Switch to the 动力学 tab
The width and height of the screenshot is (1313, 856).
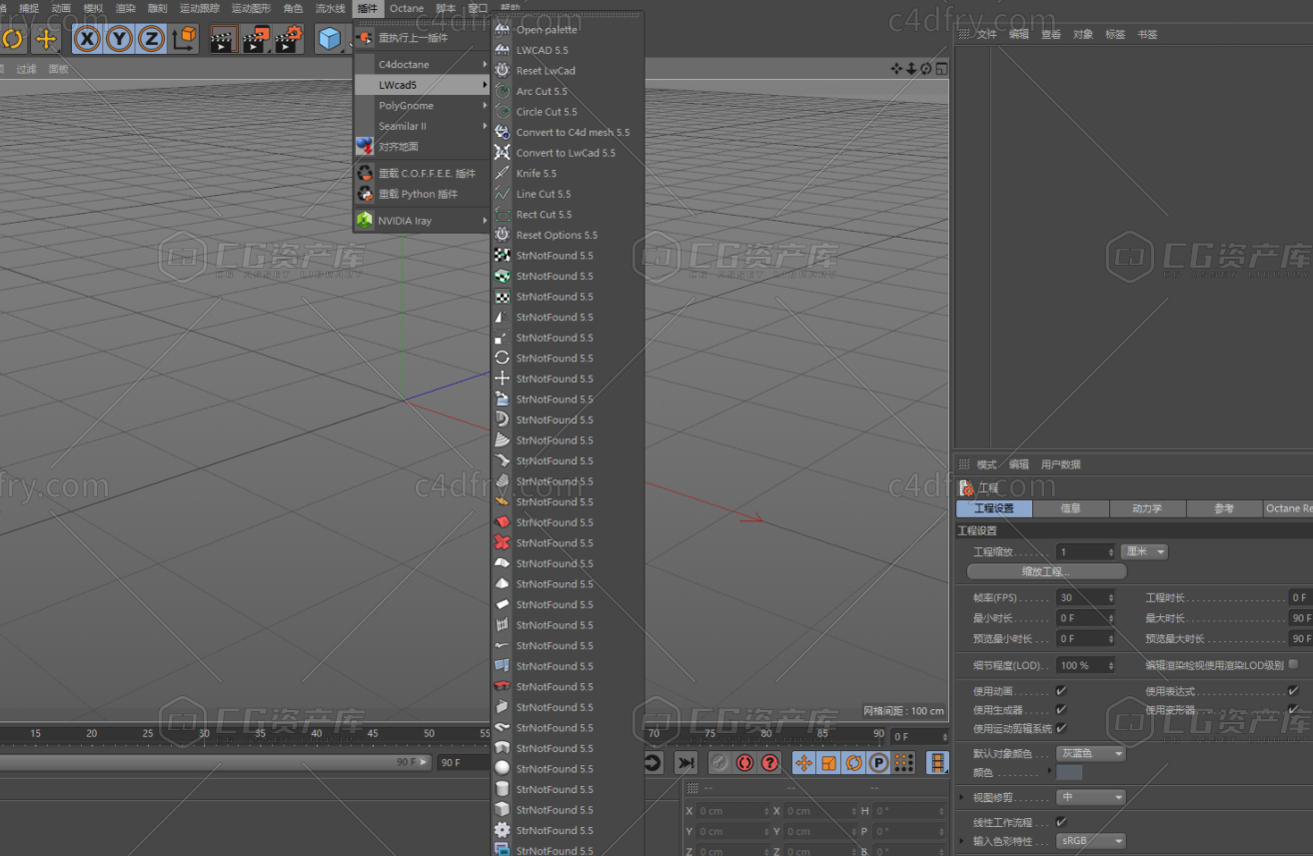(x=1147, y=508)
